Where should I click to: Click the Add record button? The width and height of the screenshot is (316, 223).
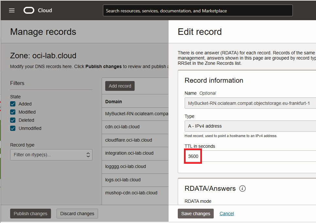120,86
